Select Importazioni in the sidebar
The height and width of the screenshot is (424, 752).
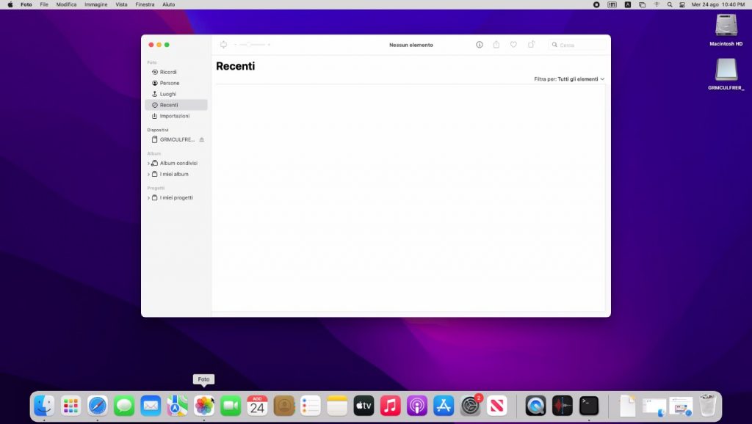click(174, 116)
